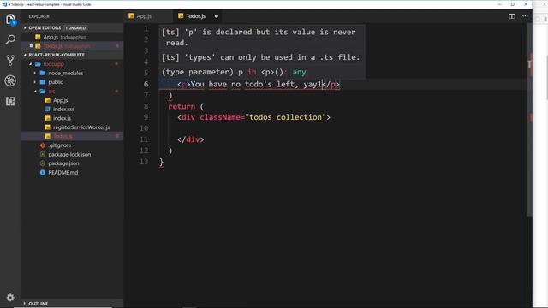Viewport: 548px width, 308px height.
Task: Open index.js in the file tree
Action: (72, 118)
